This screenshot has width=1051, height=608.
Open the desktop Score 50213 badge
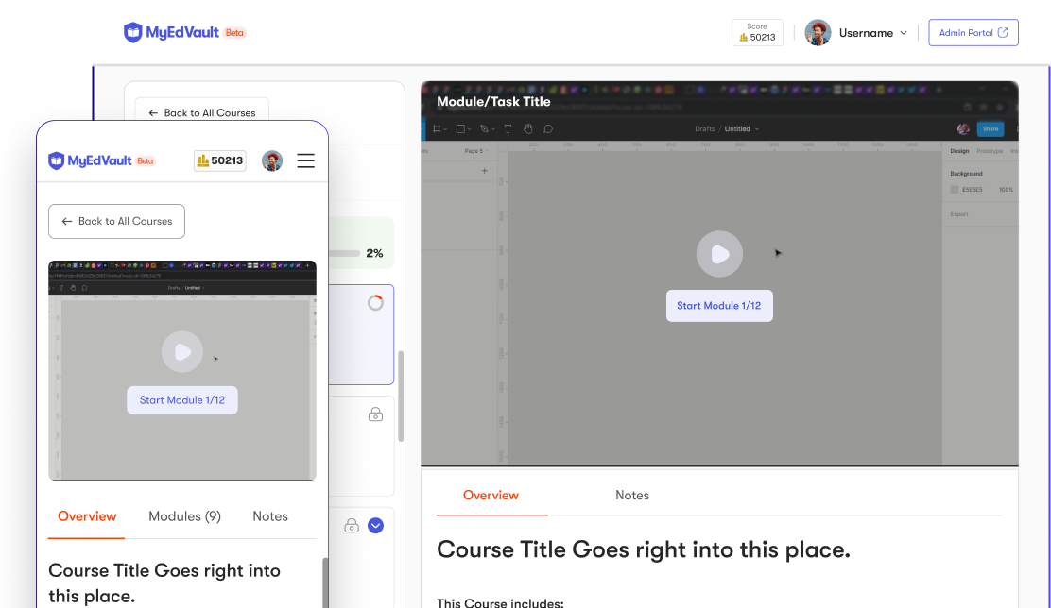[x=757, y=32]
